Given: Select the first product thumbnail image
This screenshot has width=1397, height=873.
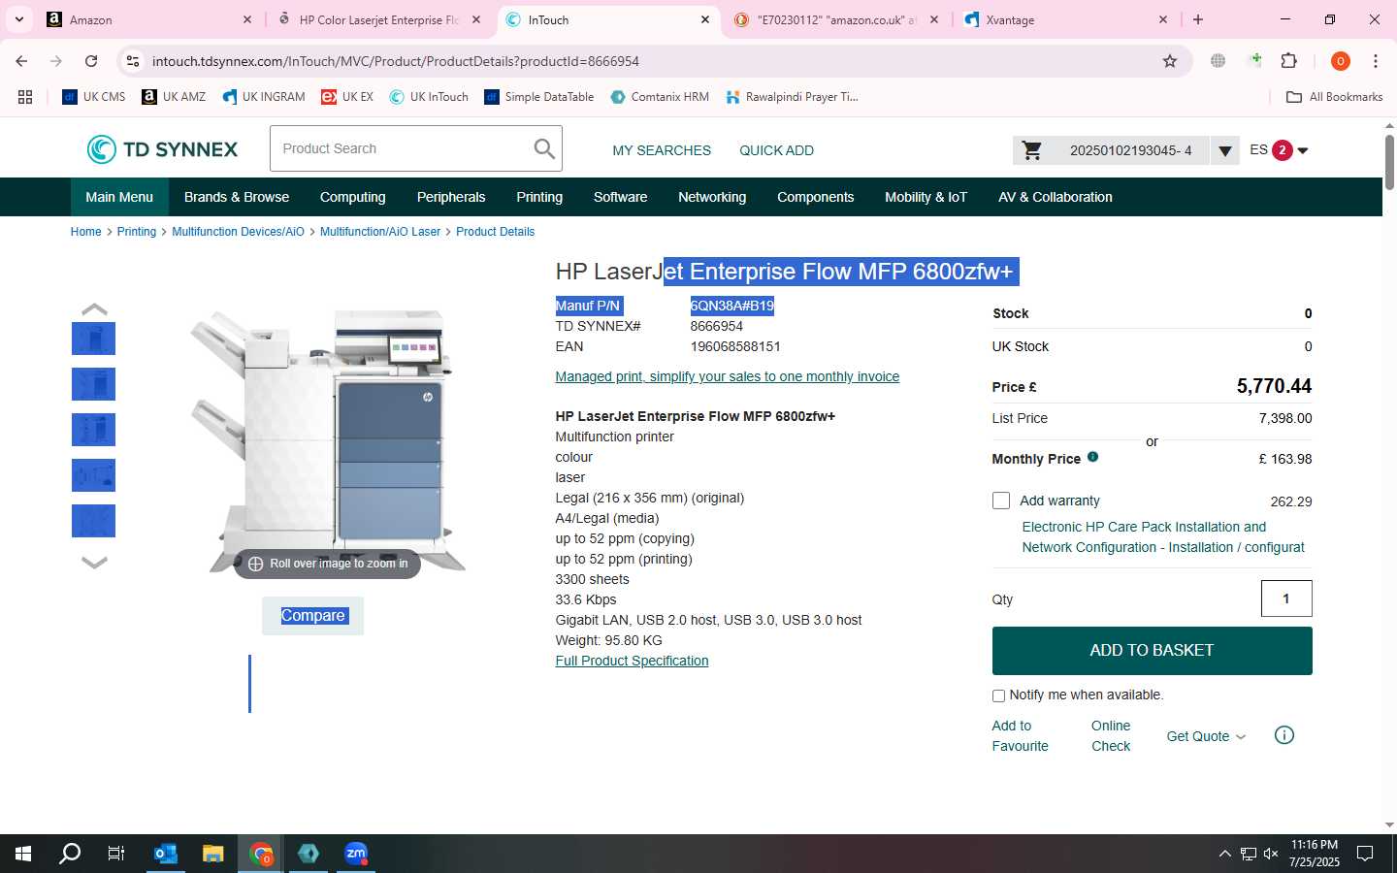Looking at the screenshot, I should (x=94, y=339).
